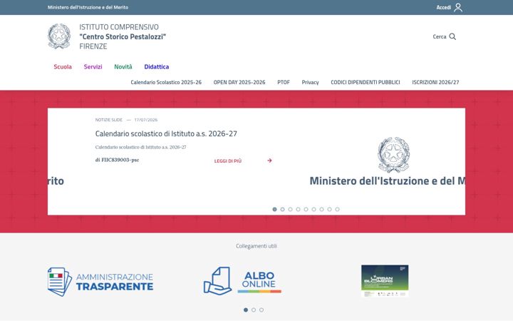Click the AMMINISTRAZIONE TRASPARENTE text logo
The height and width of the screenshot is (321, 513).
(x=115, y=282)
